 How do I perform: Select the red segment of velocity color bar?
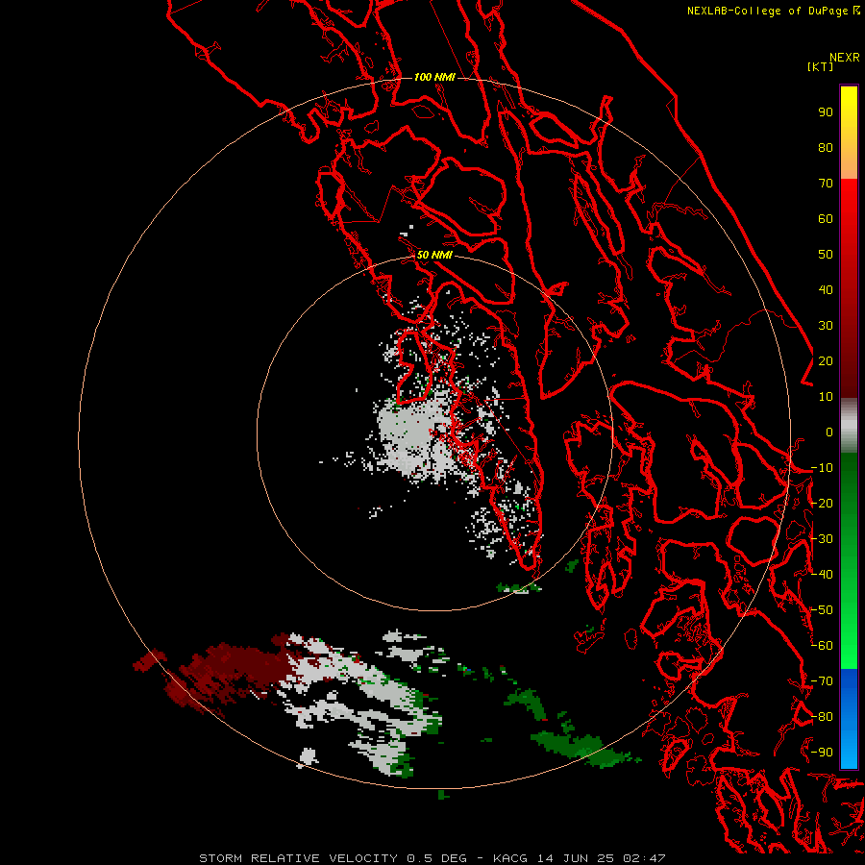pos(849,288)
